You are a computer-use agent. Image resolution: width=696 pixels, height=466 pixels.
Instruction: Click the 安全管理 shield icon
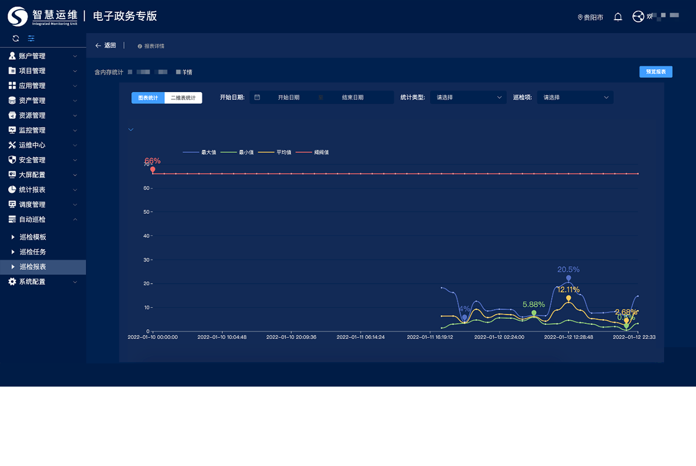pos(12,160)
